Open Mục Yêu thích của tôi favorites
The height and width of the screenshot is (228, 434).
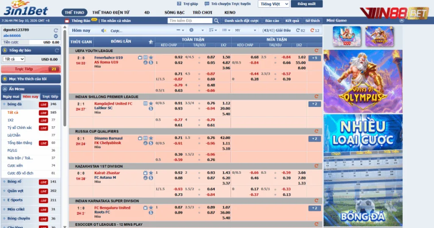31,79
